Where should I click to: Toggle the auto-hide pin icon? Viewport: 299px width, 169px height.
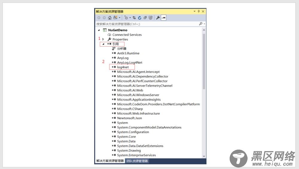click(x=199, y=11)
